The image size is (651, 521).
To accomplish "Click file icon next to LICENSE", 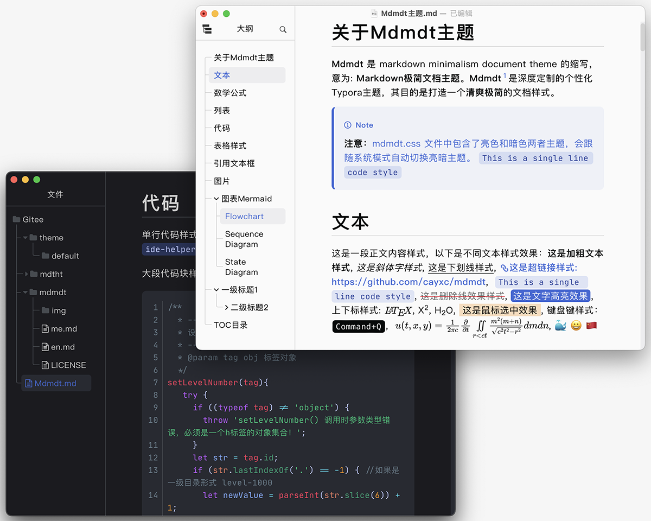I will coord(46,365).
